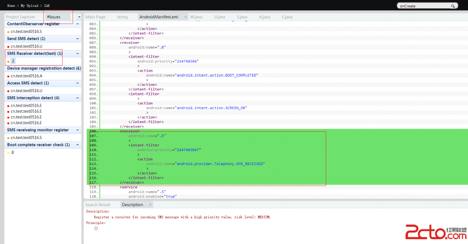Switch to the W.java tab
468x244 pixels.
coord(197,17)
